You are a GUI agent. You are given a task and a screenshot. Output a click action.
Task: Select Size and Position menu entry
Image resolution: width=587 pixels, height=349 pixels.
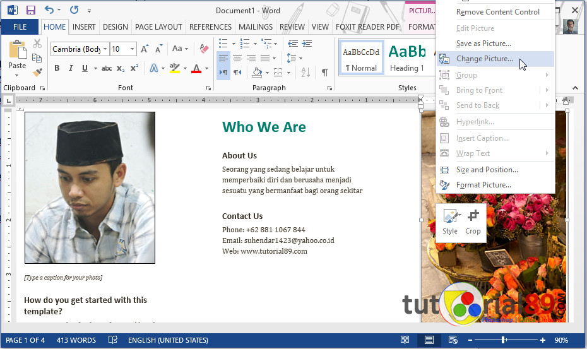[x=495, y=170]
